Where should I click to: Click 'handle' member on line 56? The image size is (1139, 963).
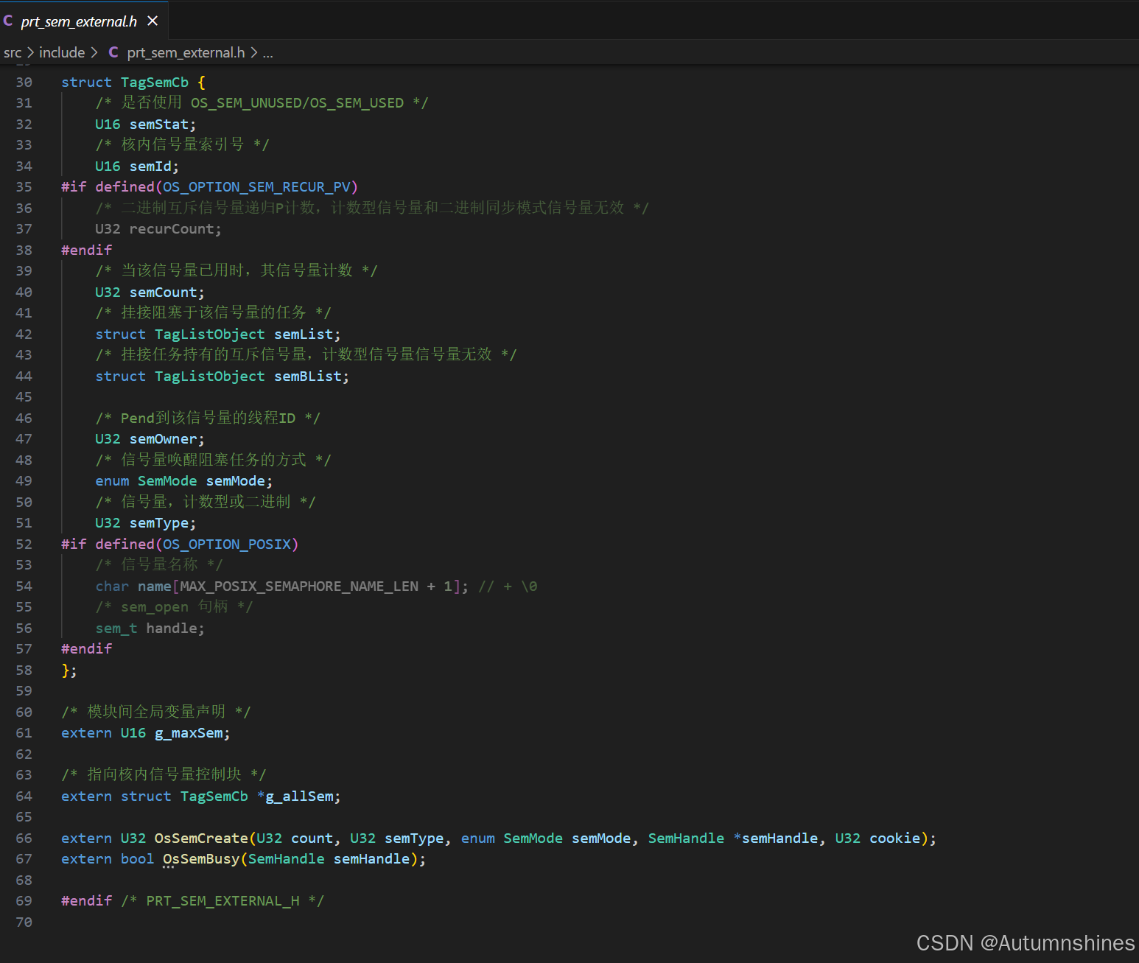[172, 628]
